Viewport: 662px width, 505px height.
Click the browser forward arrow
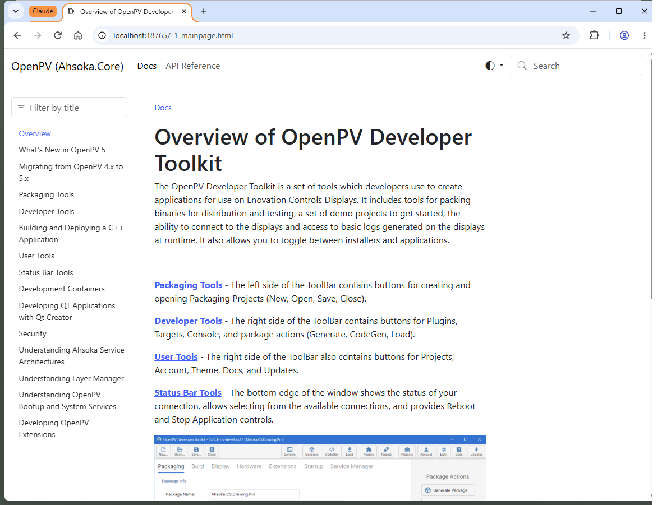pos(38,35)
